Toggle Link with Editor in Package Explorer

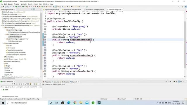34,9
